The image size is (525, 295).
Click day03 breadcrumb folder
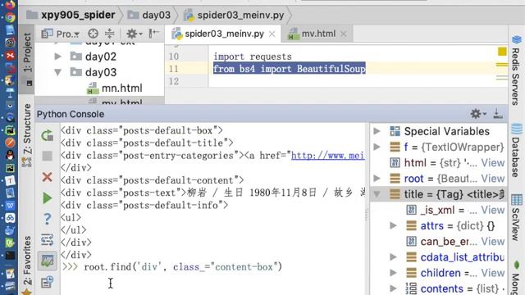pos(149,15)
